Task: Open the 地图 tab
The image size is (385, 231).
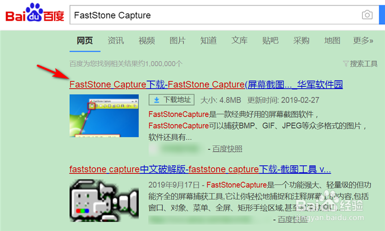Action: coord(332,41)
